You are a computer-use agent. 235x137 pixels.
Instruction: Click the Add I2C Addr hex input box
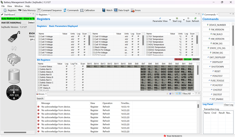(x=24, y=23)
